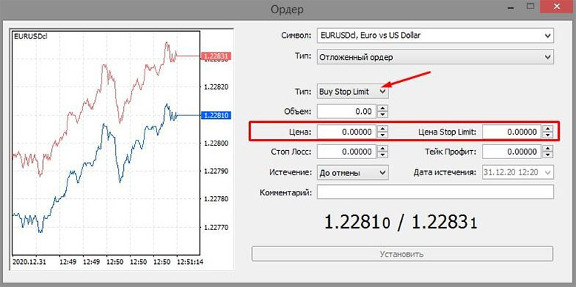Click the Цена price input field
Screen dimensions: 576x287
pos(347,132)
